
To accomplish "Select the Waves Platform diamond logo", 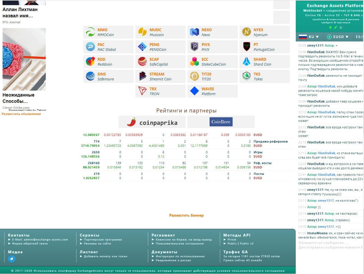I will pos(195,91).
